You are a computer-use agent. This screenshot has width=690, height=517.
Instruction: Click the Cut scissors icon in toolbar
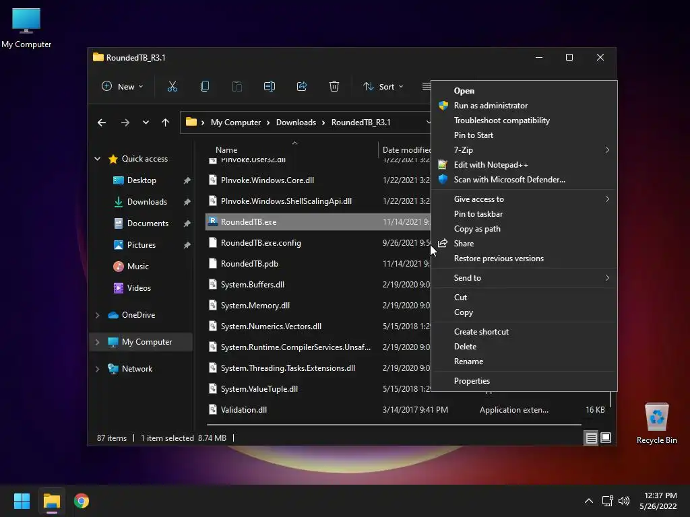[x=172, y=87]
